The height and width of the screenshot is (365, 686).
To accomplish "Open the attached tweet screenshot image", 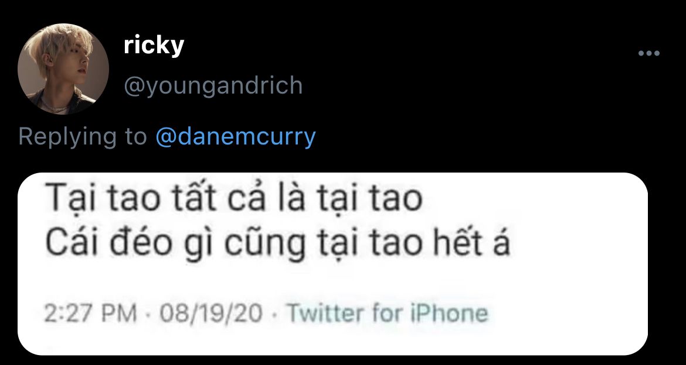I will tap(332, 264).
